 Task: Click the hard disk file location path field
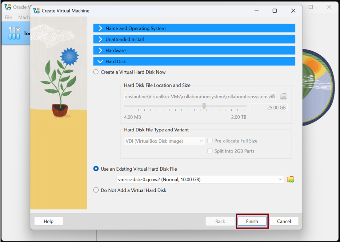tap(200, 96)
